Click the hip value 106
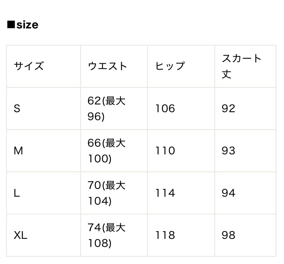Image resolution: width=284 pixels, height=264 pixels. coord(165,108)
